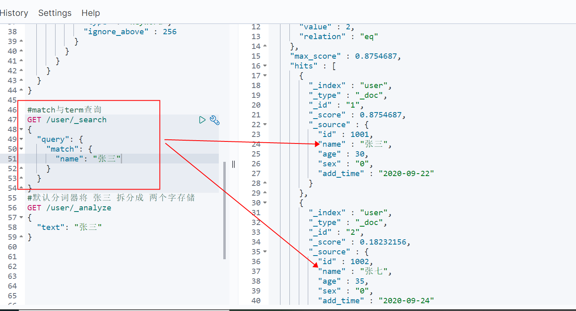Click the "age" : 30 output line
The width and height of the screenshot is (576, 311).
point(343,154)
